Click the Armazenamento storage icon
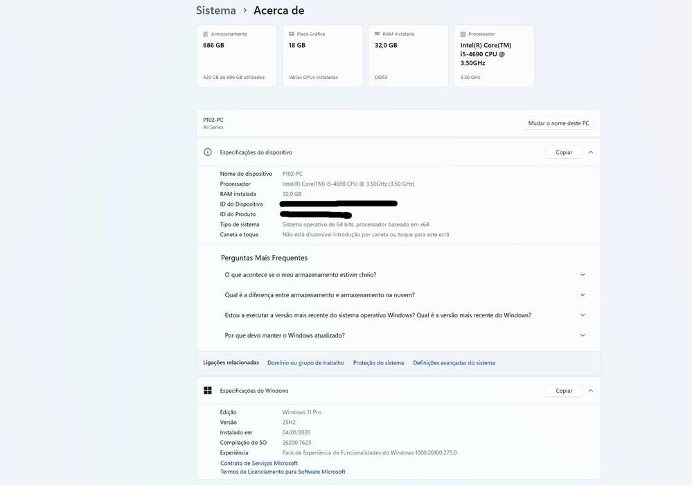This screenshot has height=485, width=692. click(205, 34)
